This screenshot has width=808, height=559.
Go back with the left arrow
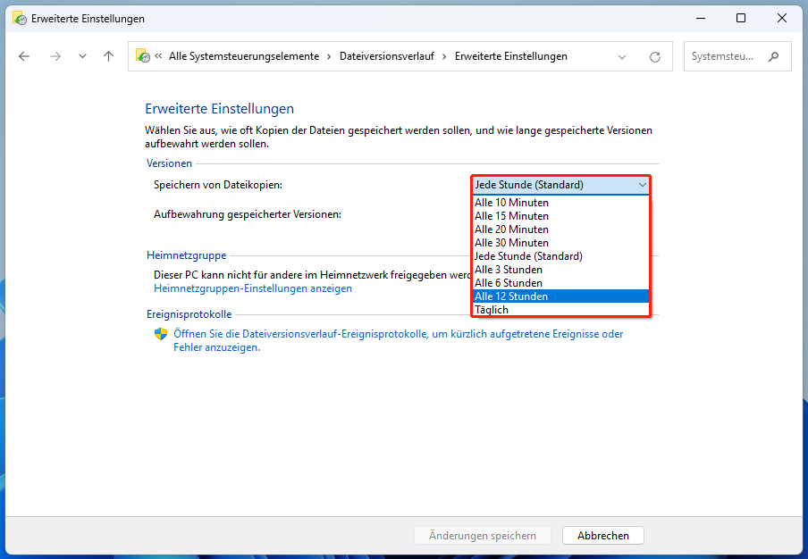coord(24,56)
